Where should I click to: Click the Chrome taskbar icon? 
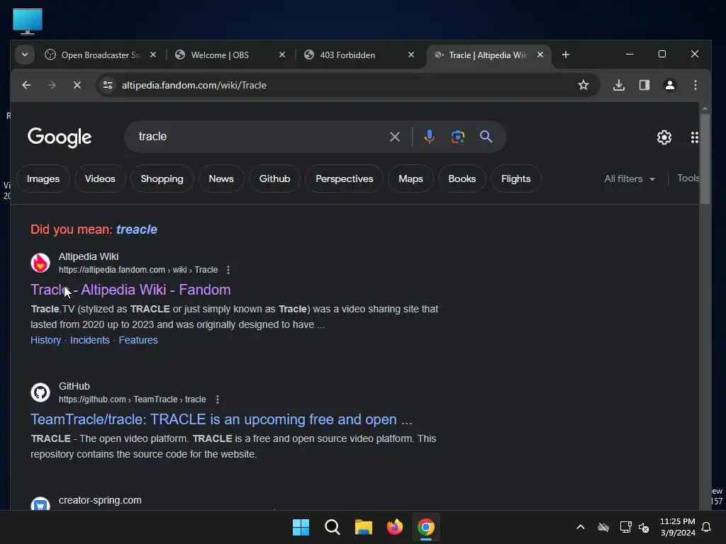click(426, 527)
